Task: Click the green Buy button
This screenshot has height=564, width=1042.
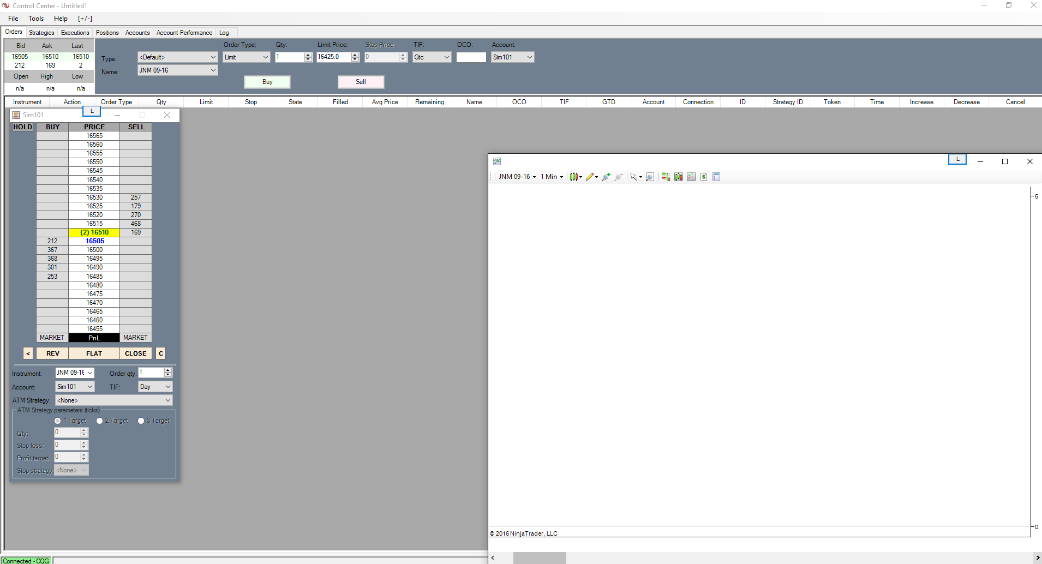Action: click(x=267, y=82)
